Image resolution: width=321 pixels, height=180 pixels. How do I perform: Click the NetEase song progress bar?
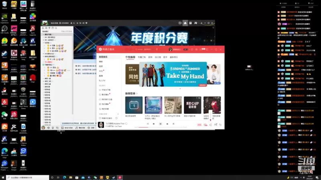tap(160, 127)
